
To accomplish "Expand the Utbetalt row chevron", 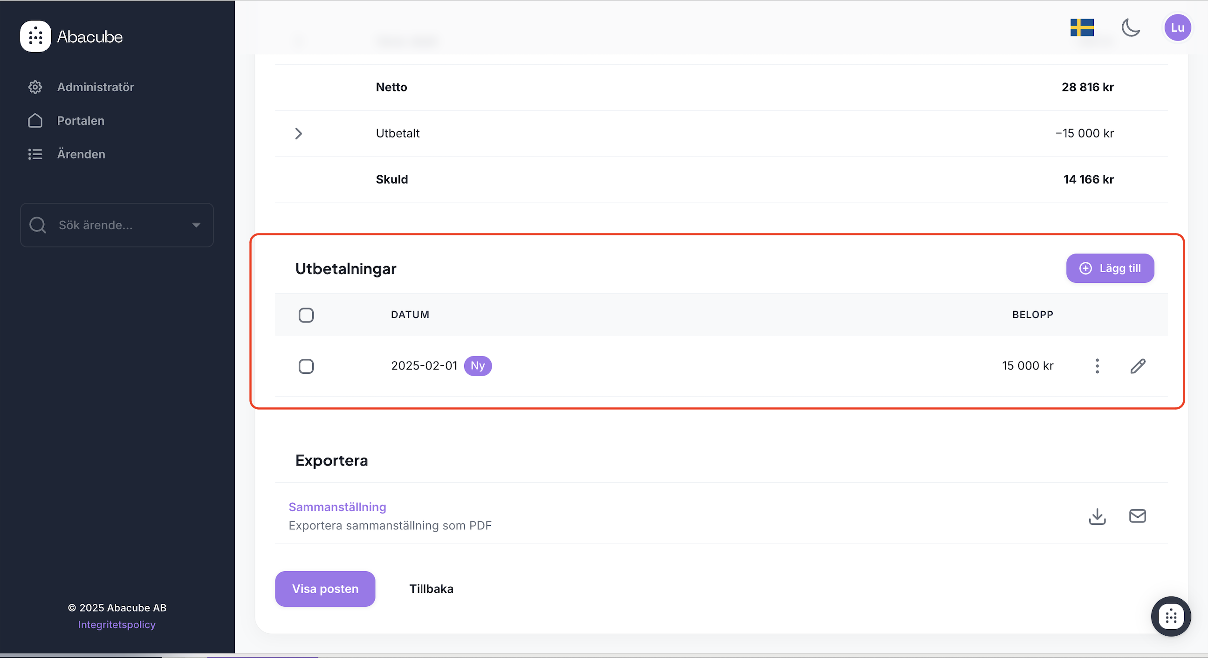I will point(299,134).
